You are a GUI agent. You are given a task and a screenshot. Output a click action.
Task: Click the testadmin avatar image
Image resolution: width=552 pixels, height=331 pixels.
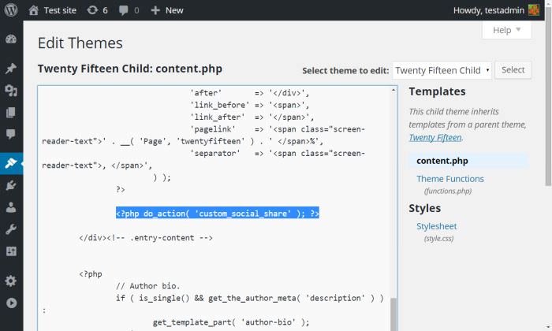[x=534, y=10]
